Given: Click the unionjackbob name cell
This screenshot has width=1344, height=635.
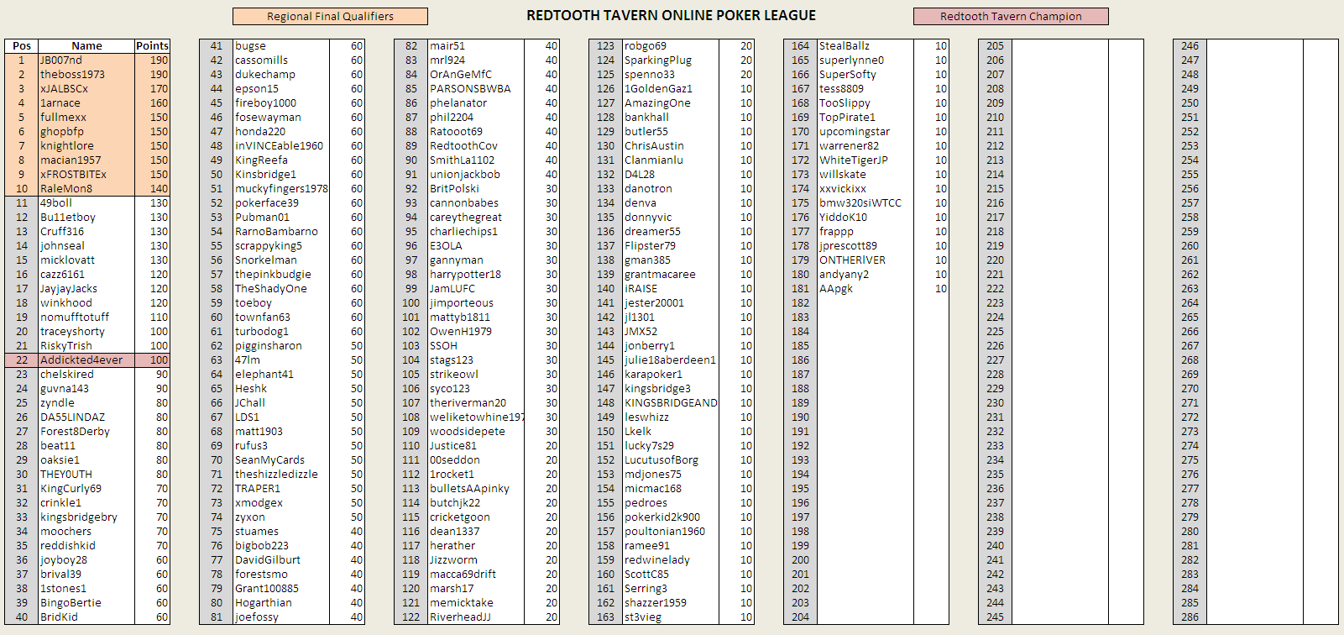Looking at the screenshot, I should pyautogui.click(x=476, y=174).
